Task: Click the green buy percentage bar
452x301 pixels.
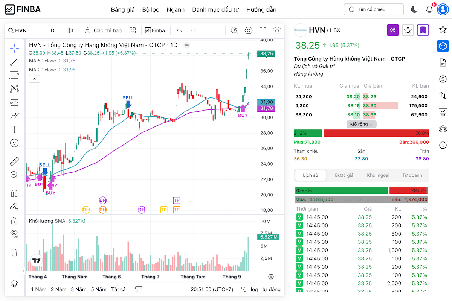Action: (x=308, y=133)
